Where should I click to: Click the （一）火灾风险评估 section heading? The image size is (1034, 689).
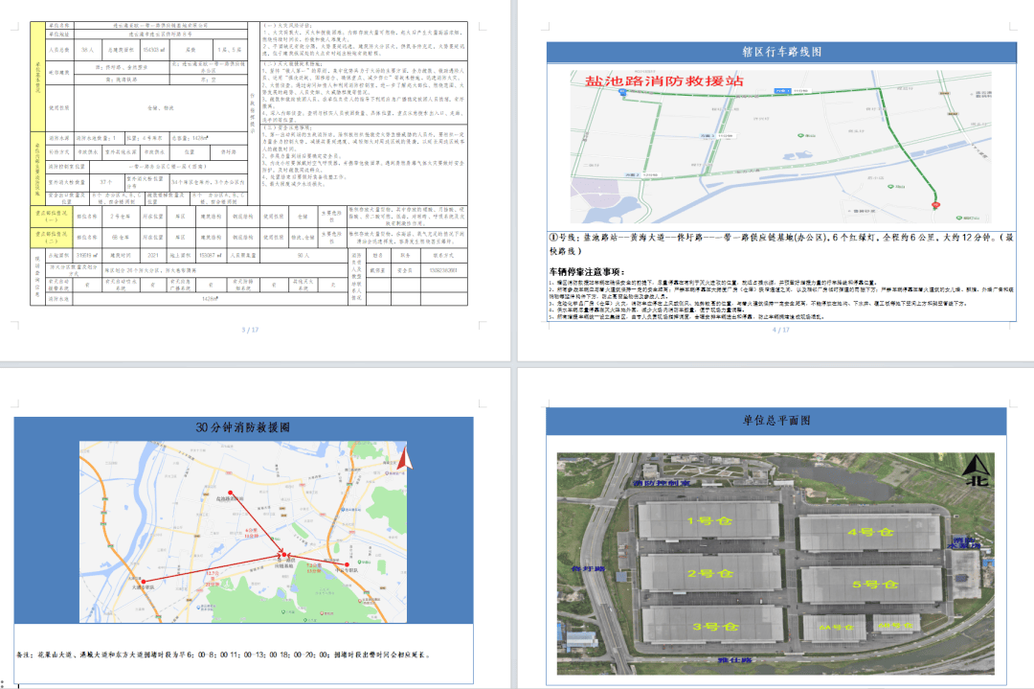point(287,25)
